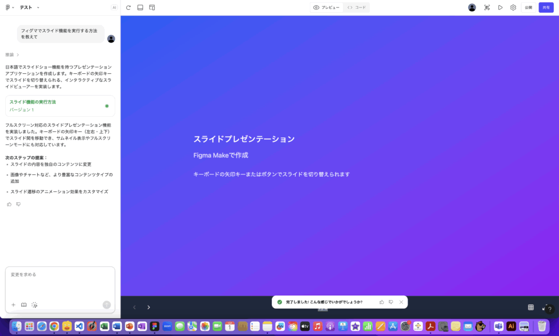Click the settings gear icon in top toolbar

click(513, 8)
